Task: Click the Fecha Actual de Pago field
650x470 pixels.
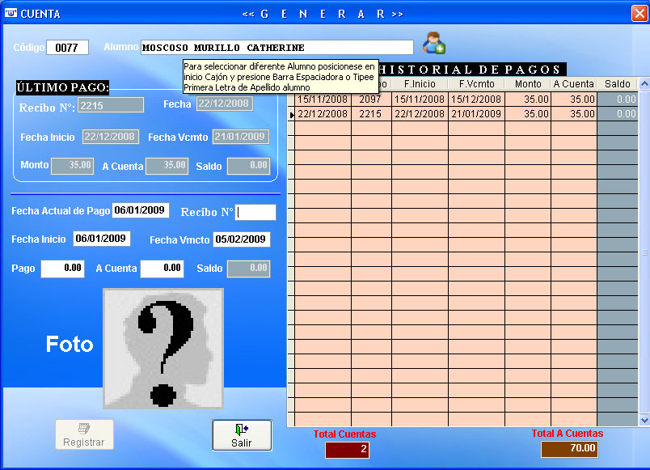Action: (140, 210)
